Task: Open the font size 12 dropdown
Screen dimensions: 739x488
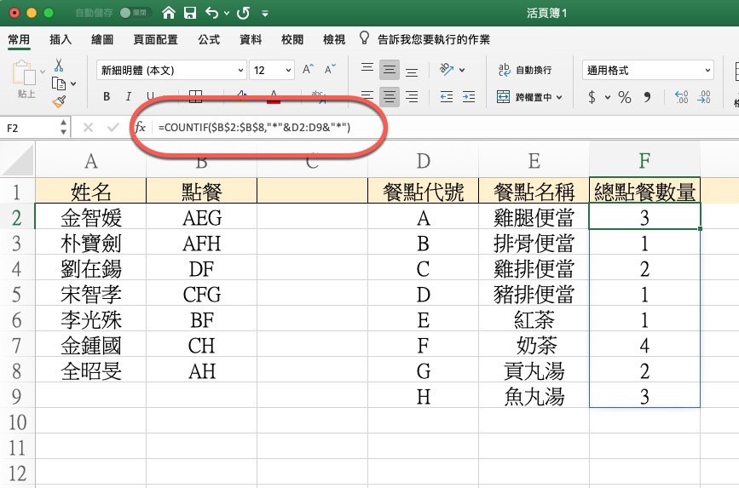Action: [x=271, y=70]
